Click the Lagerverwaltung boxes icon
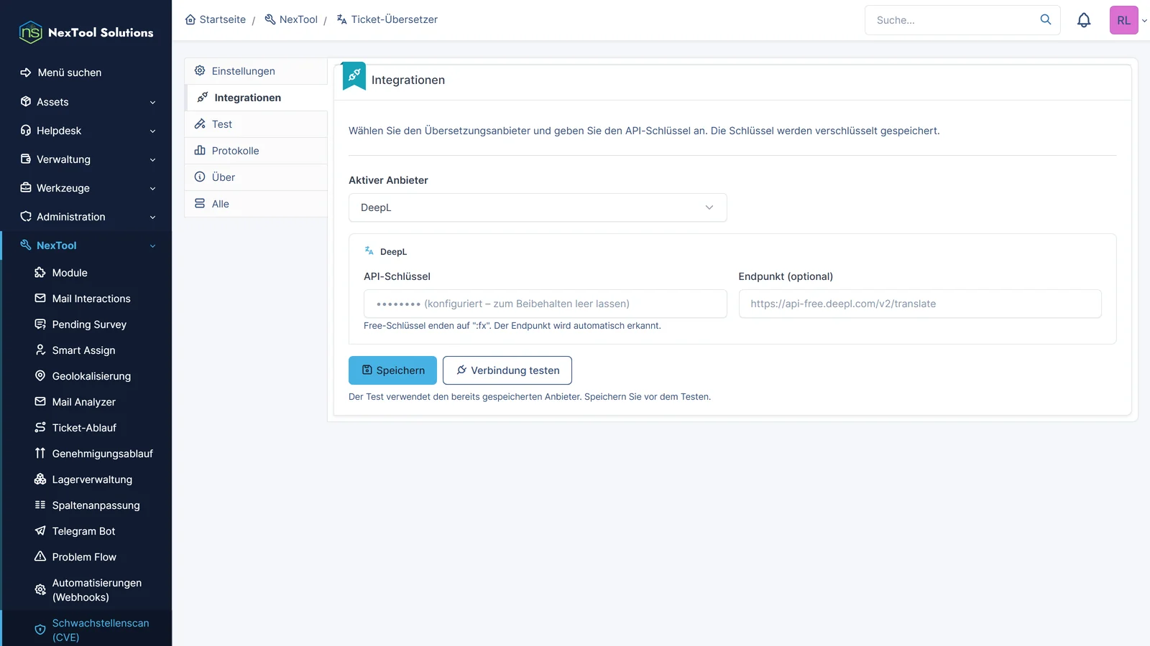 pos(40,479)
